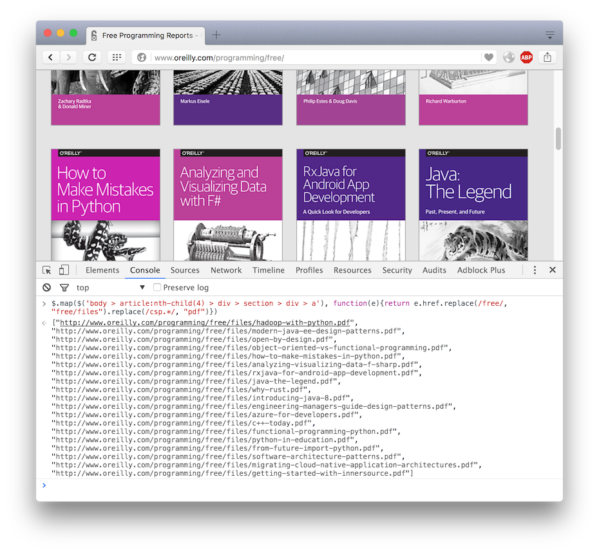Image resolution: width=599 pixels, height=553 pixels.
Task: Open How to Make Mistakes in Python cover
Action: coord(106,205)
